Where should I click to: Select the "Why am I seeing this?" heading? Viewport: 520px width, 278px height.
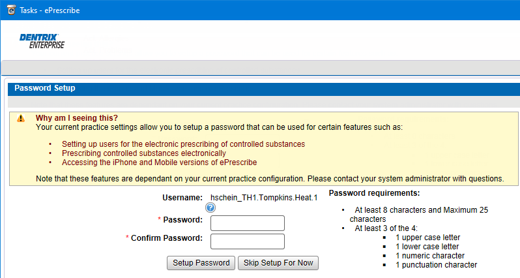point(77,118)
